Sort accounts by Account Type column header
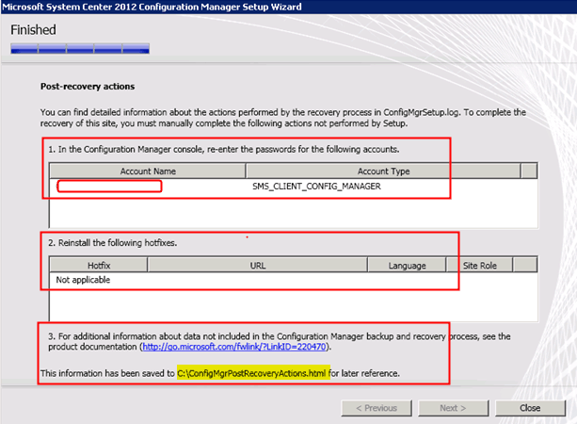577x424 pixels. click(383, 171)
